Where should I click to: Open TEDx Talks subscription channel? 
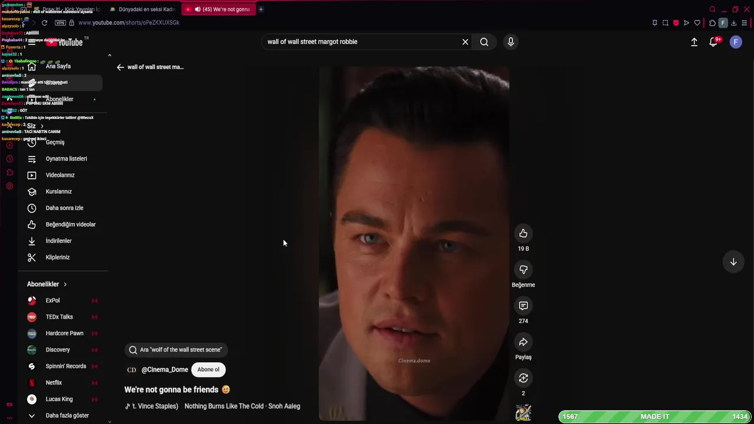pos(59,317)
